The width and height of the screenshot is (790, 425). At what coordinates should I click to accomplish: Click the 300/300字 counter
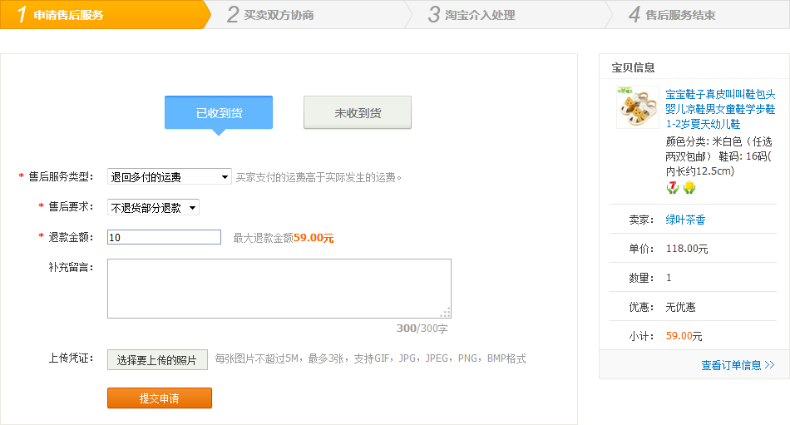pyautogui.click(x=422, y=329)
